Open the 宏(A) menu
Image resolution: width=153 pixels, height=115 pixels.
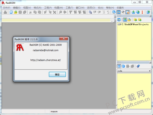point(101,8)
